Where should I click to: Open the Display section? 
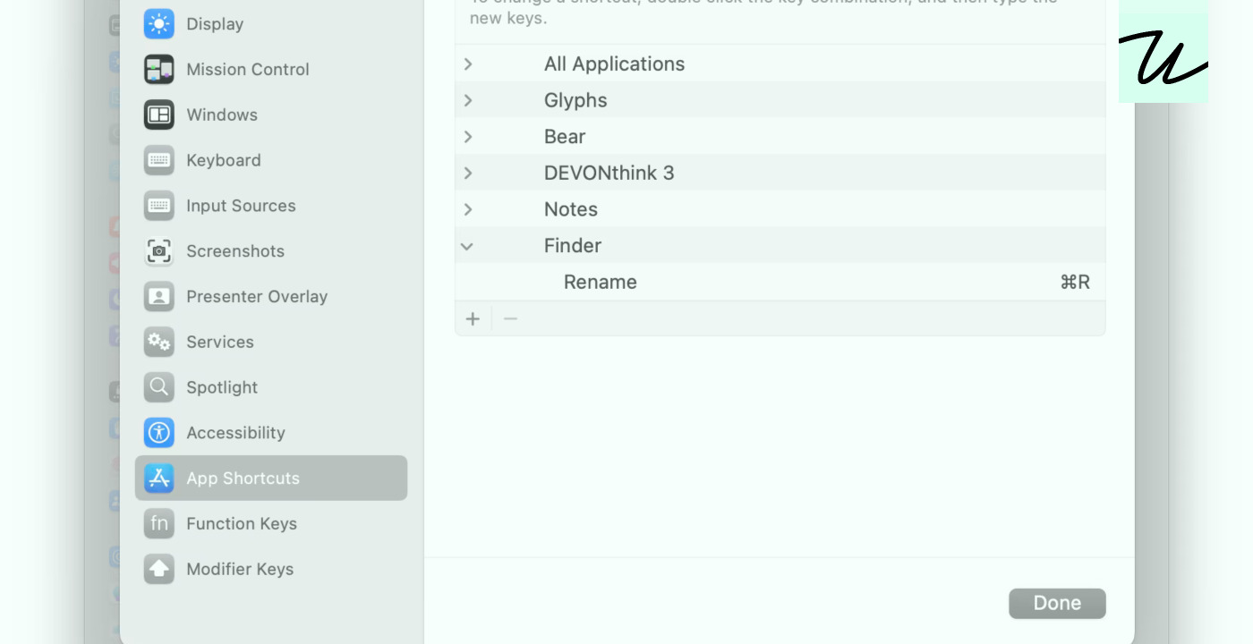tap(271, 24)
